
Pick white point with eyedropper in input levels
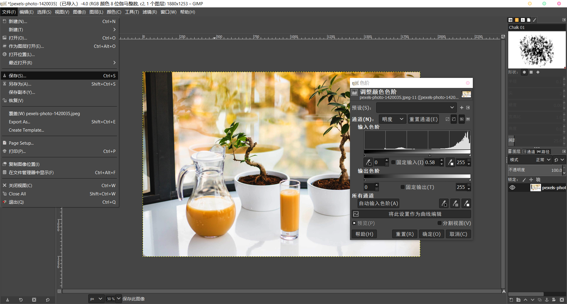(x=450, y=162)
